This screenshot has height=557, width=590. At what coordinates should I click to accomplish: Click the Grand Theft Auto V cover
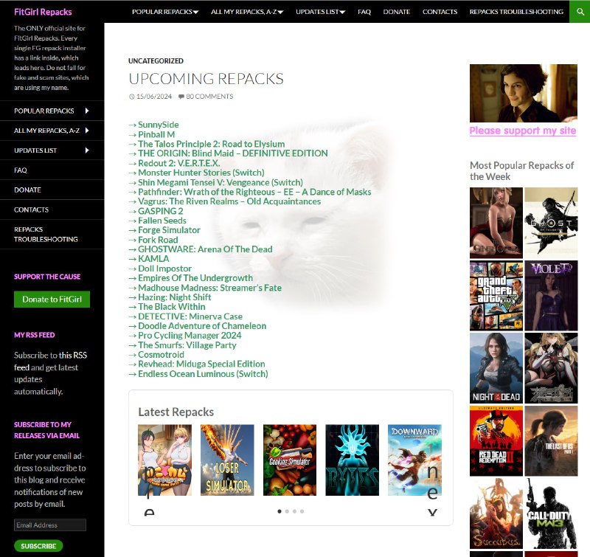point(496,295)
